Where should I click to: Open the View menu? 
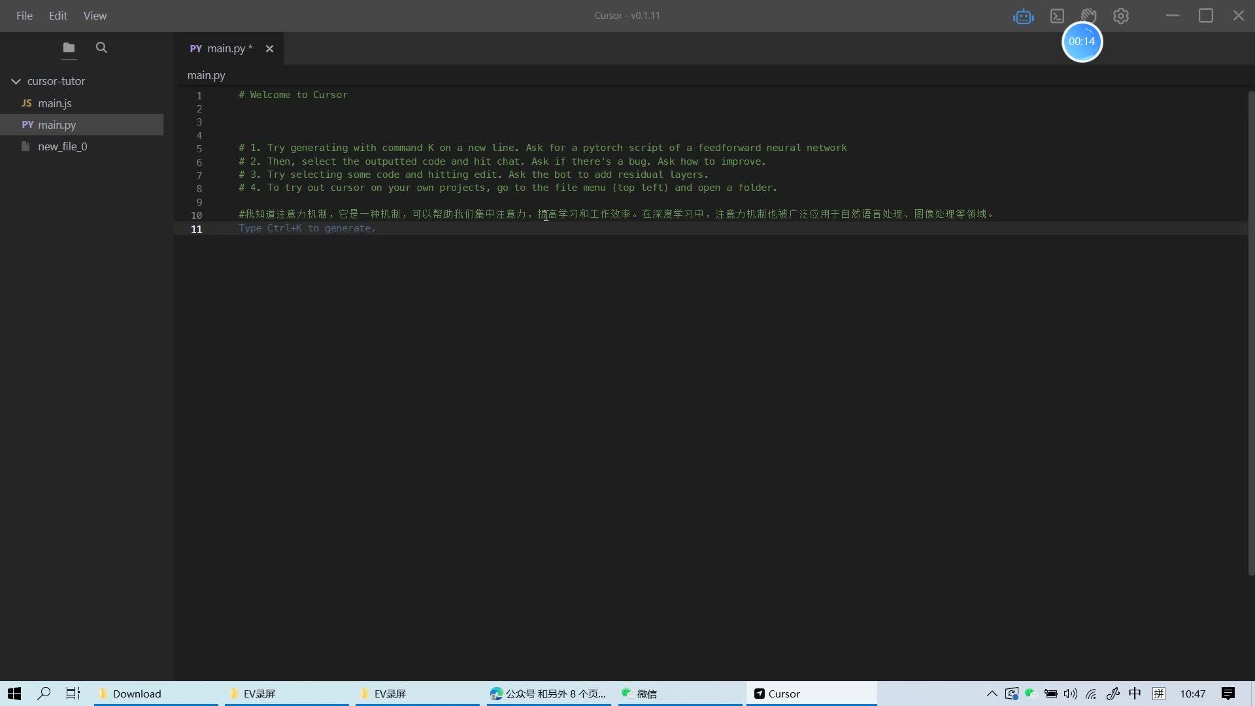pyautogui.click(x=95, y=16)
